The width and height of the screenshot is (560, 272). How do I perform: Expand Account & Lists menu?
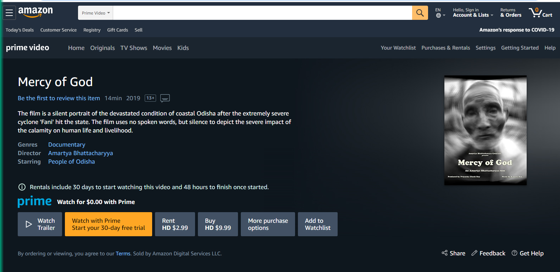[473, 13]
